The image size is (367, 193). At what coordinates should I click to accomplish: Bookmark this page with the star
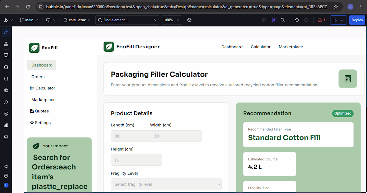[336, 7]
